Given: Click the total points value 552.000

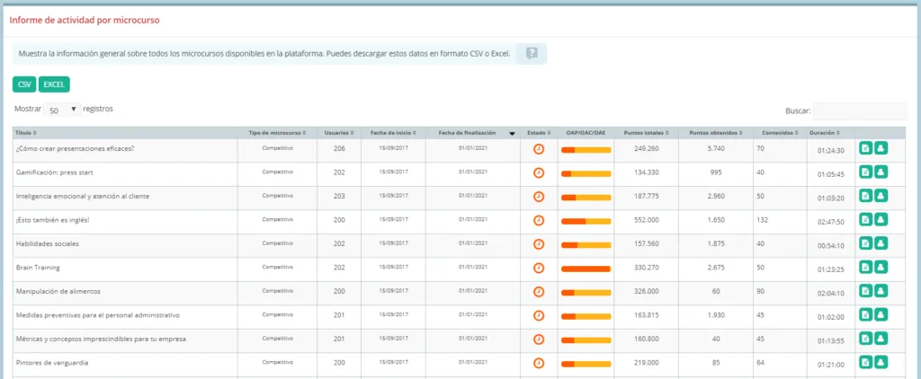Looking at the screenshot, I should point(646,220).
